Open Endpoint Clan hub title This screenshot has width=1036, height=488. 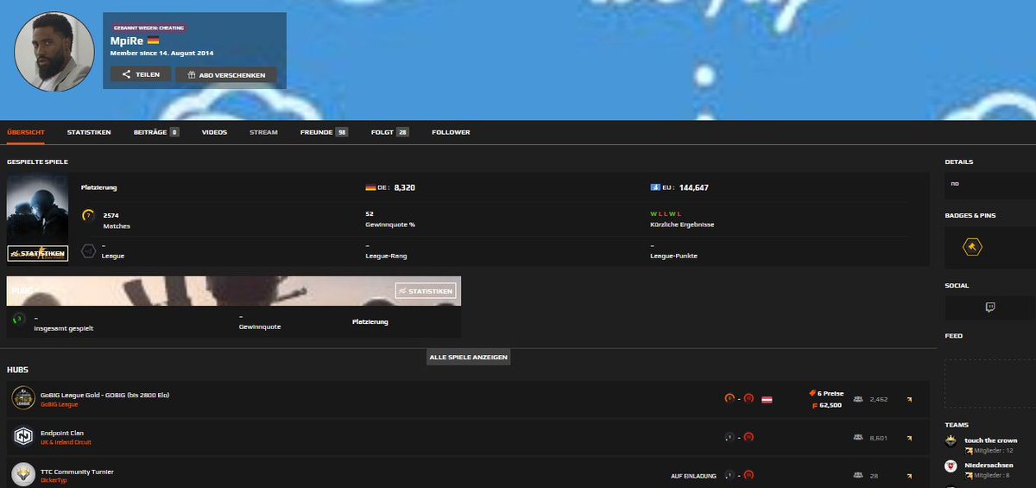point(62,433)
